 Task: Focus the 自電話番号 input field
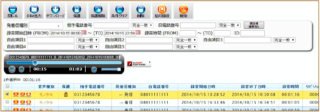click(198, 25)
